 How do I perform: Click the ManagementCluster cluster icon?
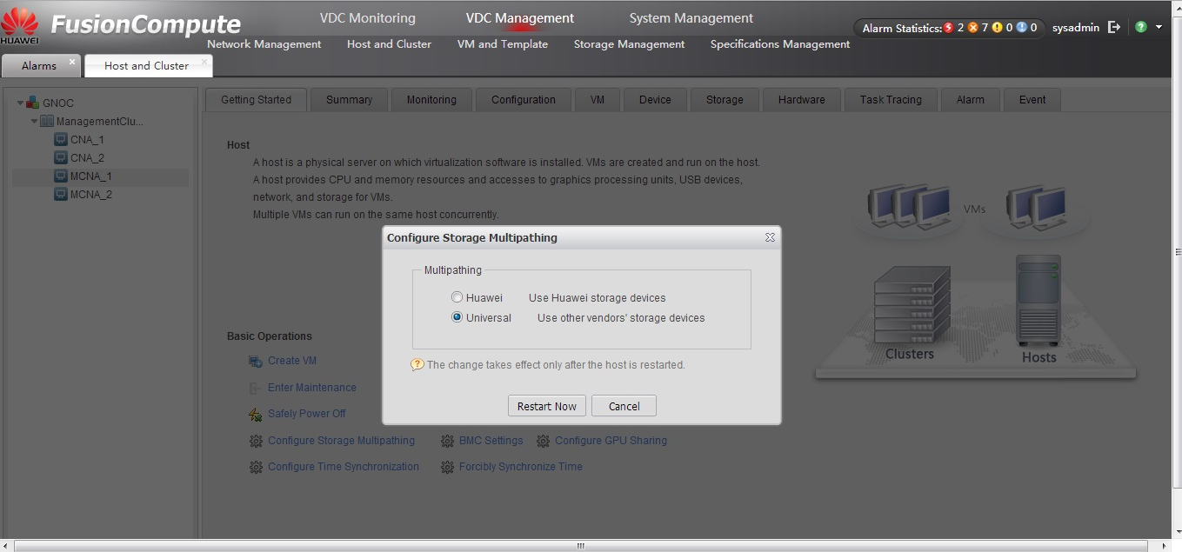click(x=47, y=122)
